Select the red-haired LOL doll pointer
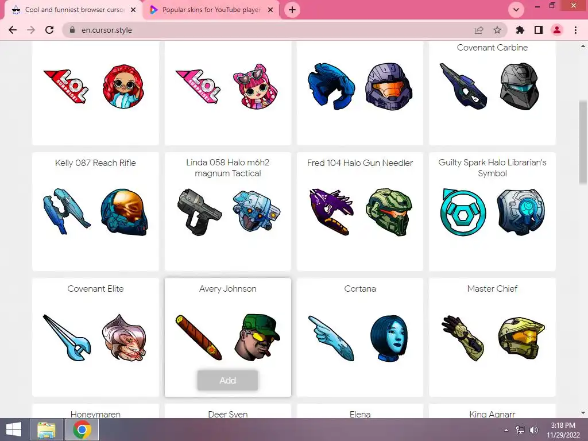Image resolution: width=588 pixels, height=441 pixels. (124, 87)
